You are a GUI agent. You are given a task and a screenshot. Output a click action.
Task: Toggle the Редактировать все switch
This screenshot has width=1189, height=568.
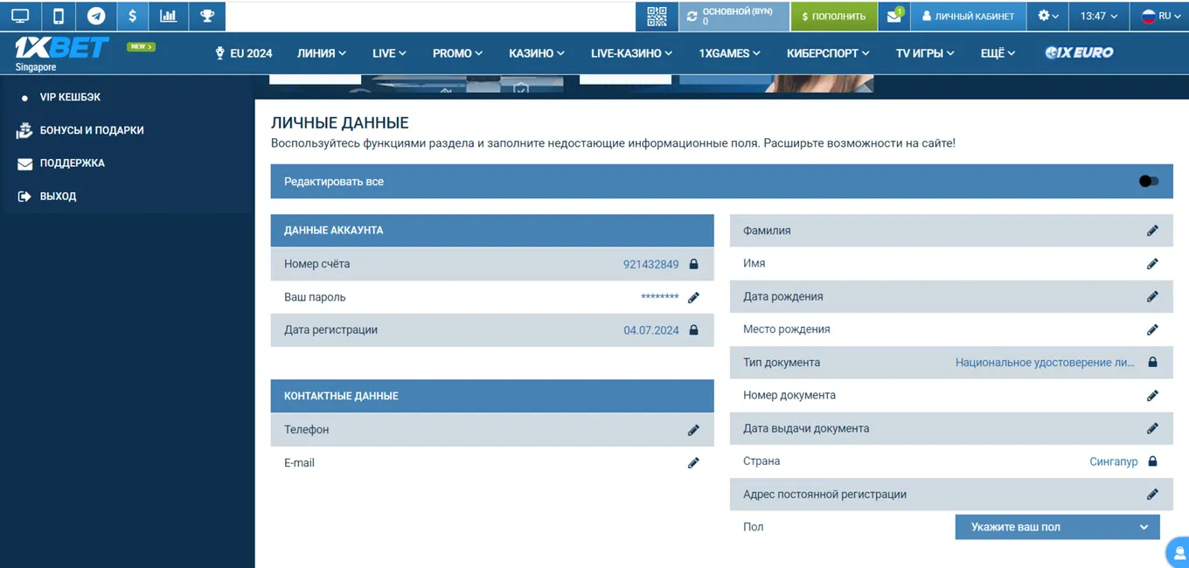[1149, 182]
